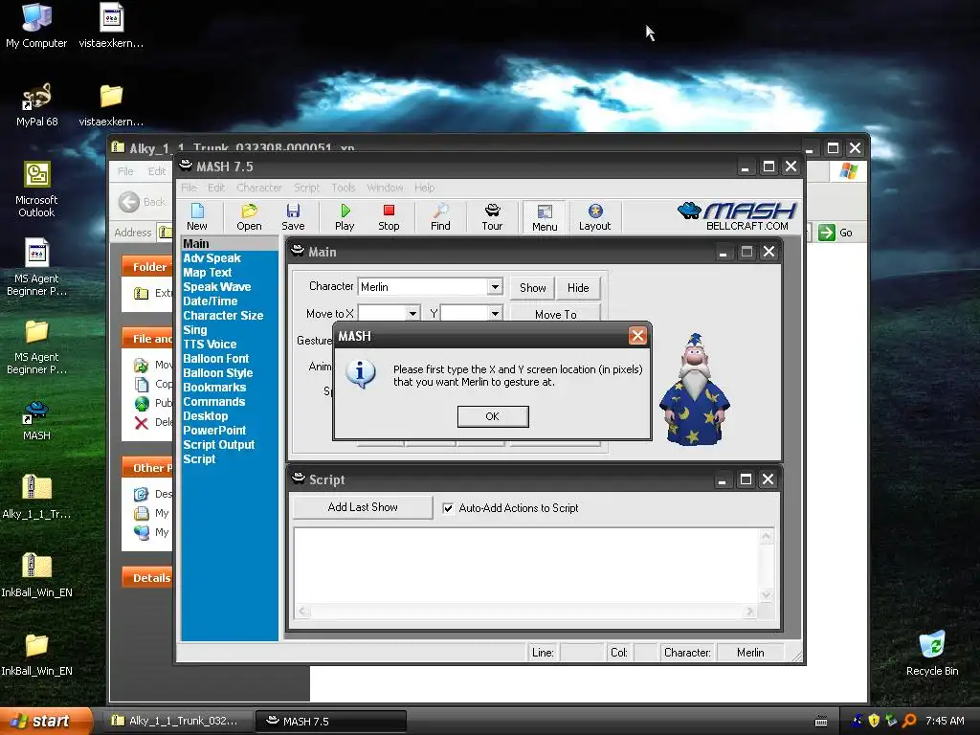Close the MASH message dialog with red X
980x735 pixels.
637,336
